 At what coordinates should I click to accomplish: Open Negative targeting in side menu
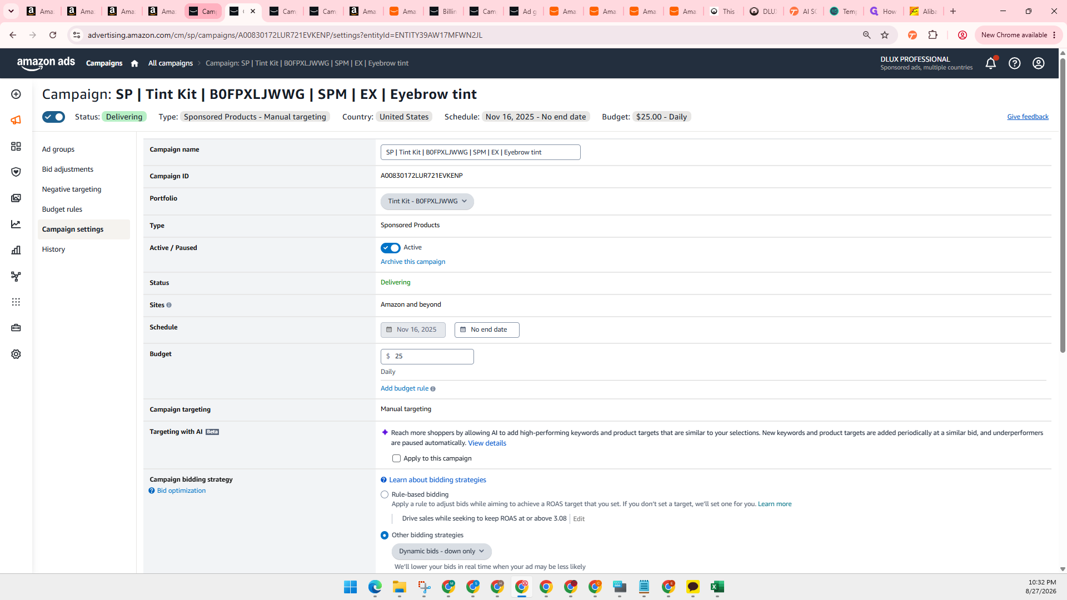(x=72, y=189)
